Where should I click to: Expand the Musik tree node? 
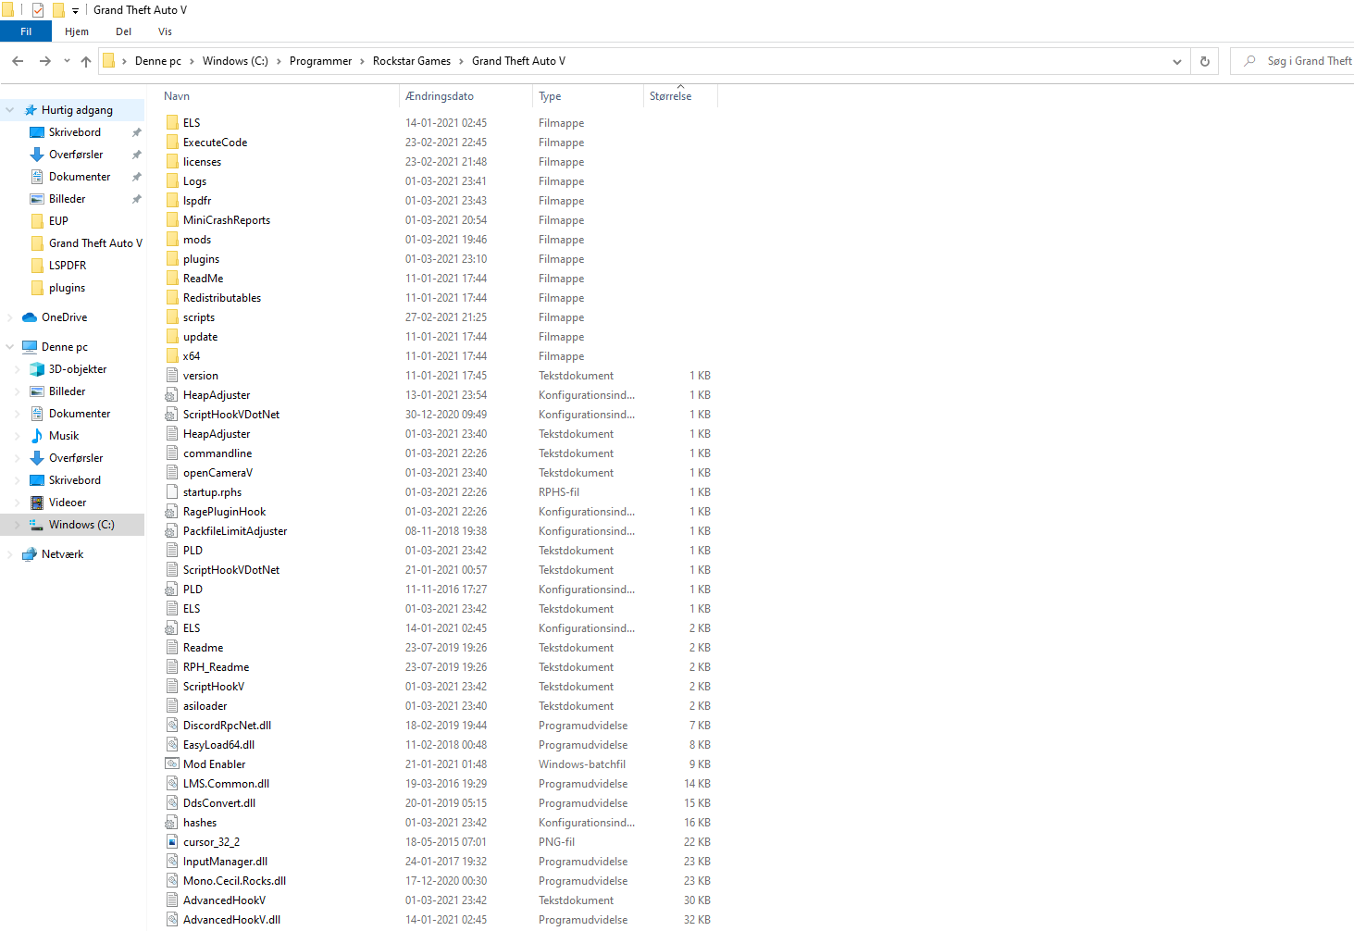click(x=18, y=436)
